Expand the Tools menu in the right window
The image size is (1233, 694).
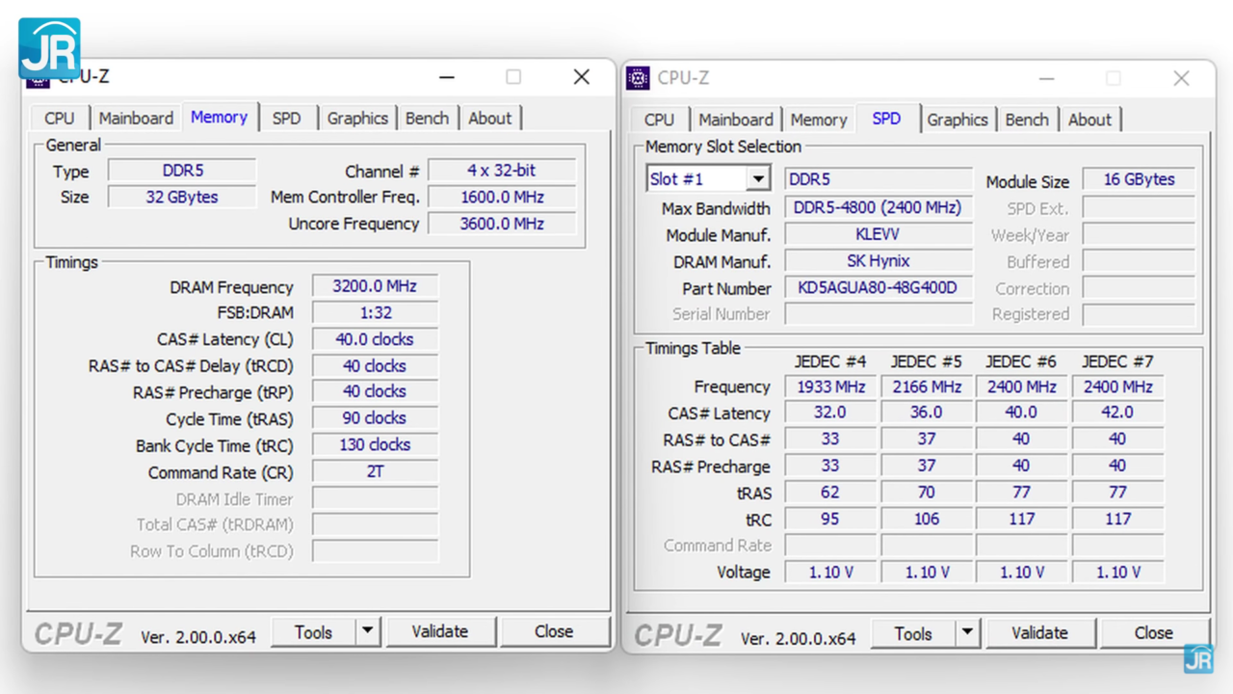(913, 633)
